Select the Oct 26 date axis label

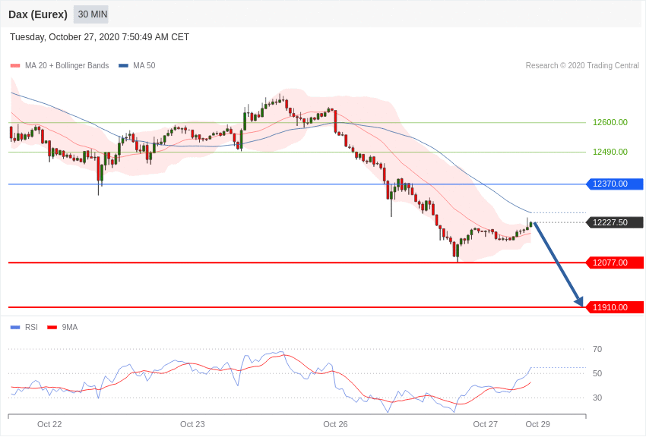pyautogui.click(x=335, y=424)
